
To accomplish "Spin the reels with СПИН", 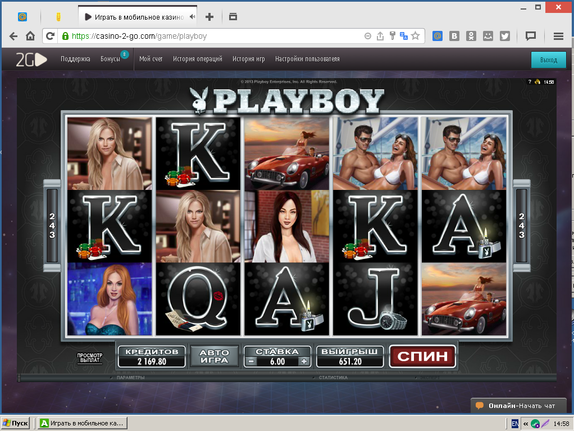I will coord(422,356).
